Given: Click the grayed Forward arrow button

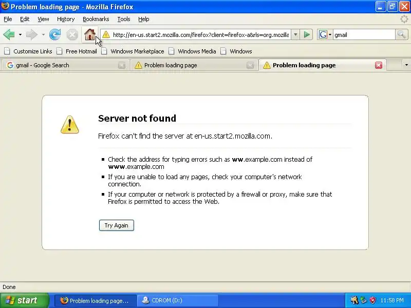Looking at the screenshot, I should click(32, 34).
